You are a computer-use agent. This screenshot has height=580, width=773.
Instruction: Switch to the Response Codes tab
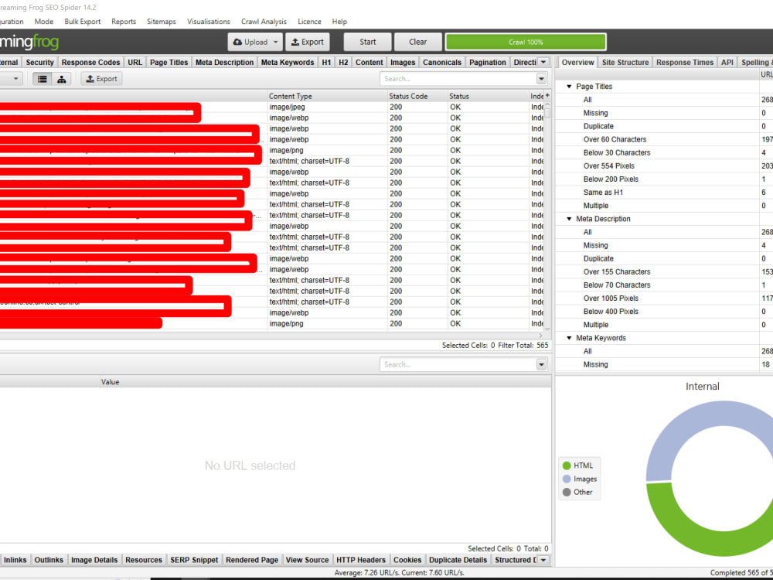pos(90,62)
